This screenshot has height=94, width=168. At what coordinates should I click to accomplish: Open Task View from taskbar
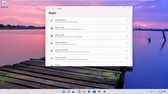coord(73,92)
